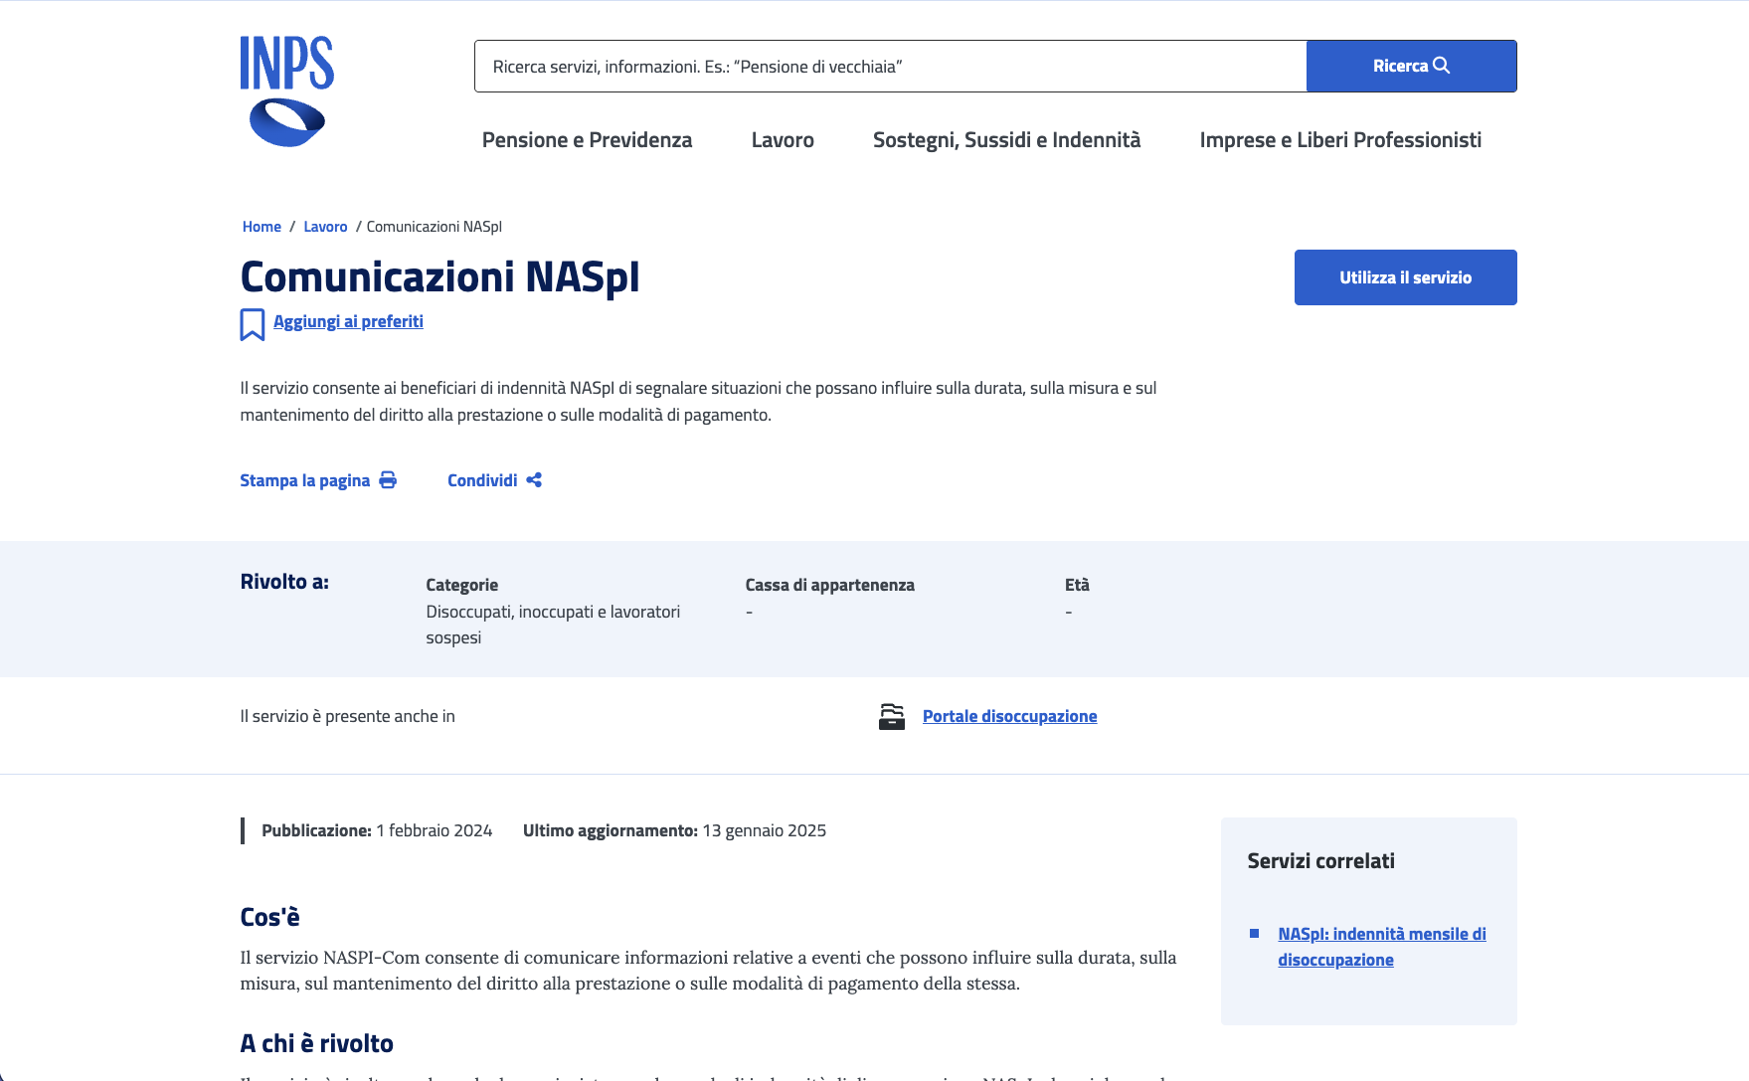
Task: Open Portale disoccupazione link
Action: tap(1009, 716)
